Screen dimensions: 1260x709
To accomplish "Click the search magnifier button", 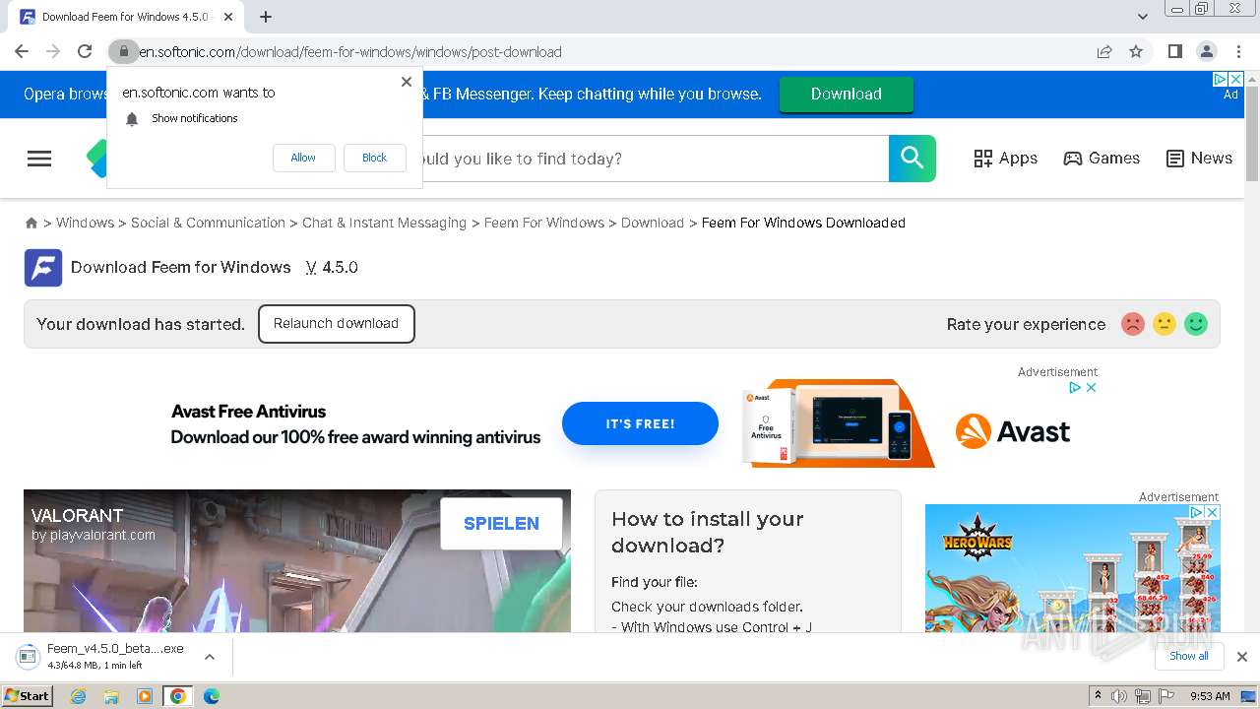I will point(913,159).
